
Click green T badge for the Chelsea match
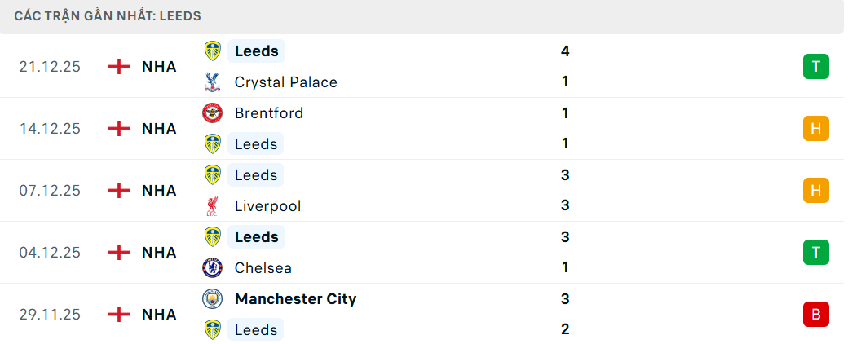pos(815,252)
